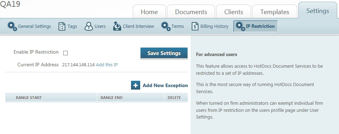The width and height of the screenshot is (339, 134).
Task: Click the plus icon for new exception
Action: pos(136,85)
